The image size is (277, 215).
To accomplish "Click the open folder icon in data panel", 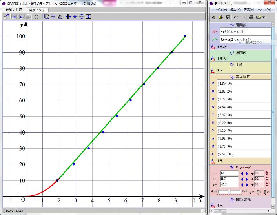I will coord(221,17).
